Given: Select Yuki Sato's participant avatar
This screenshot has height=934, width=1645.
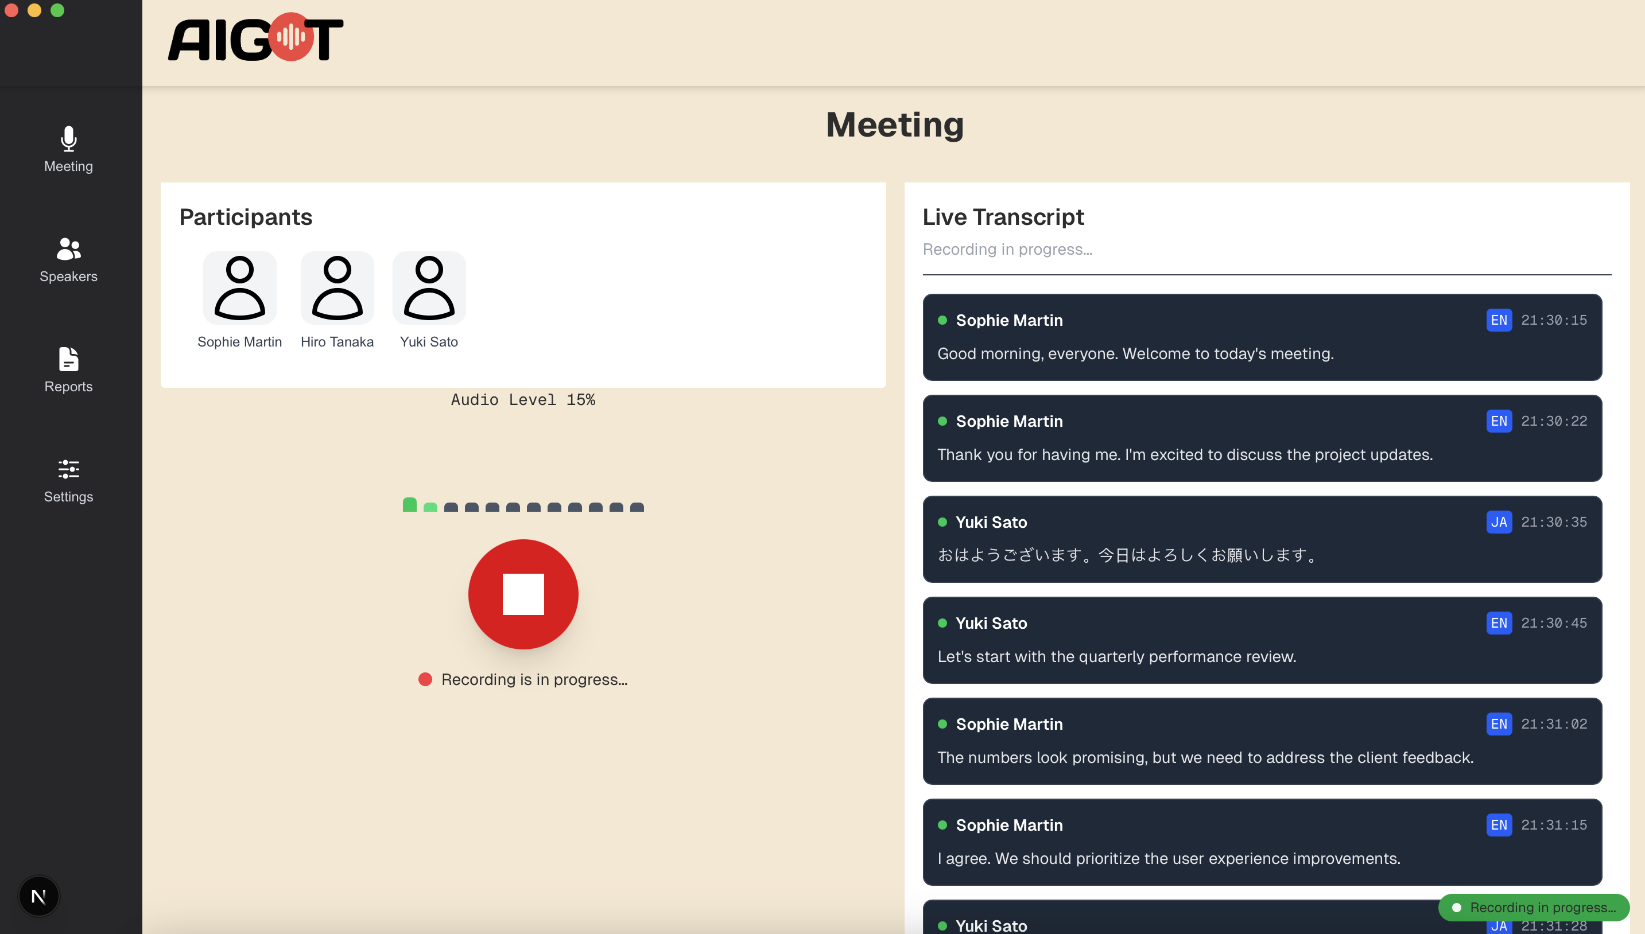Looking at the screenshot, I should (429, 288).
